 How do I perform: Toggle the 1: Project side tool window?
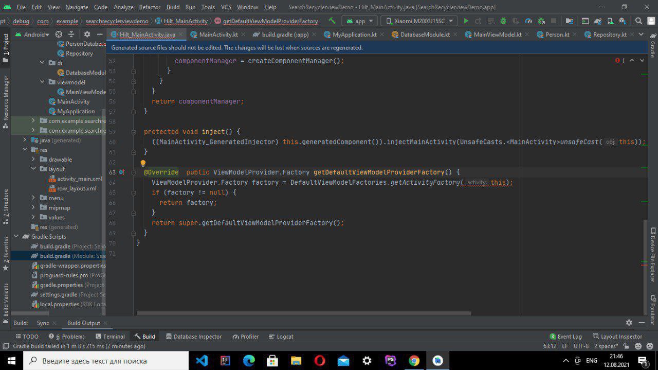[6, 48]
